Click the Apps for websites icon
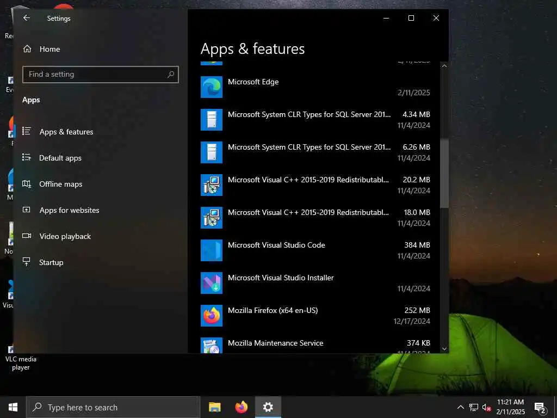Image resolution: width=557 pixels, height=418 pixels. 27,210
